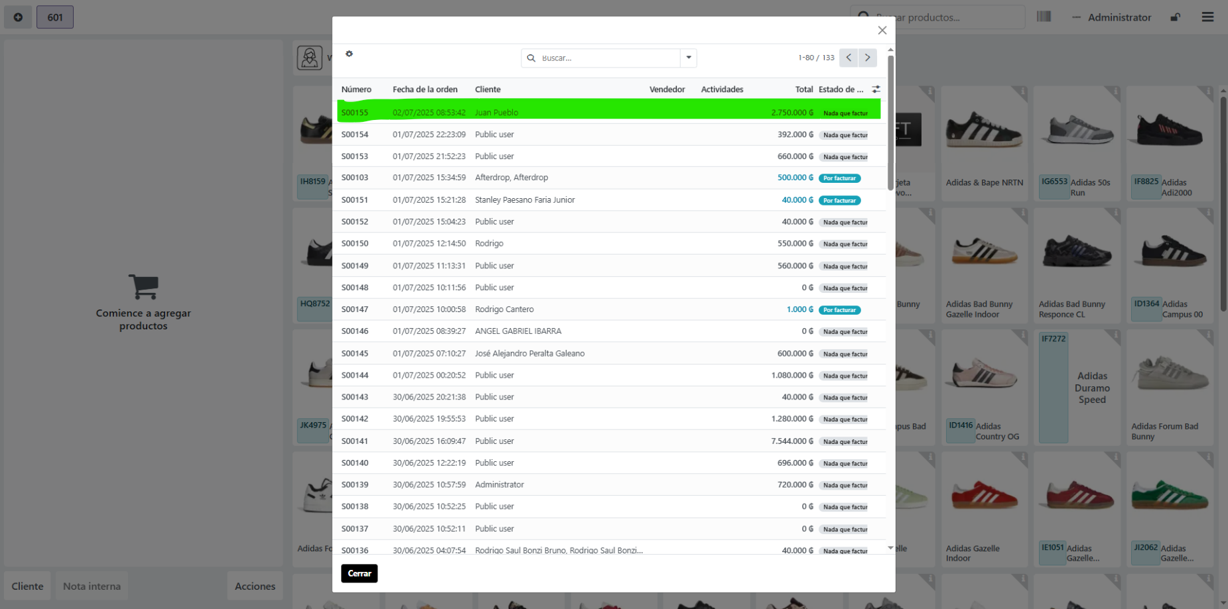
Task: Open order S00103 Afterdrop
Action: pyautogui.click(x=609, y=178)
